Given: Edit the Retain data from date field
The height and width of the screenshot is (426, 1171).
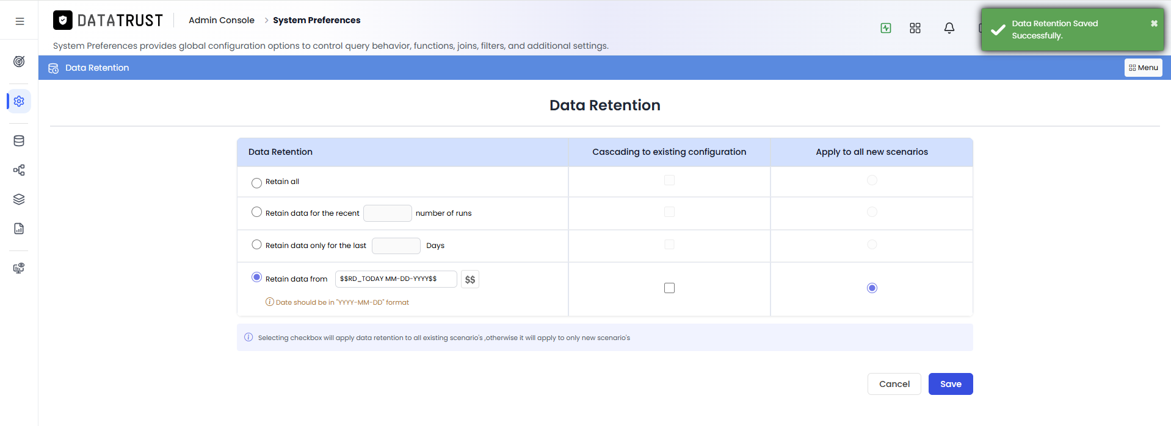Looking at the screenshot, I should tap(396, 279).
